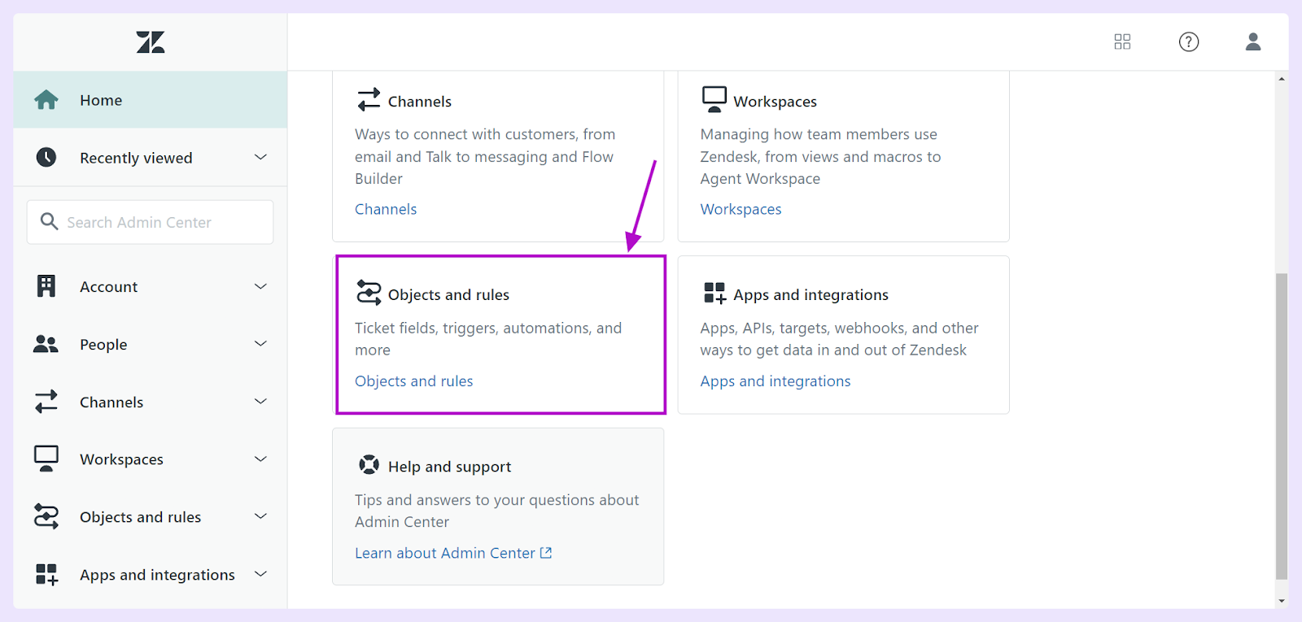Click text 'Ticket fields, triggers, automations, and more'
The width and height of the screenshot is (1302, 622).
(488, 339)
